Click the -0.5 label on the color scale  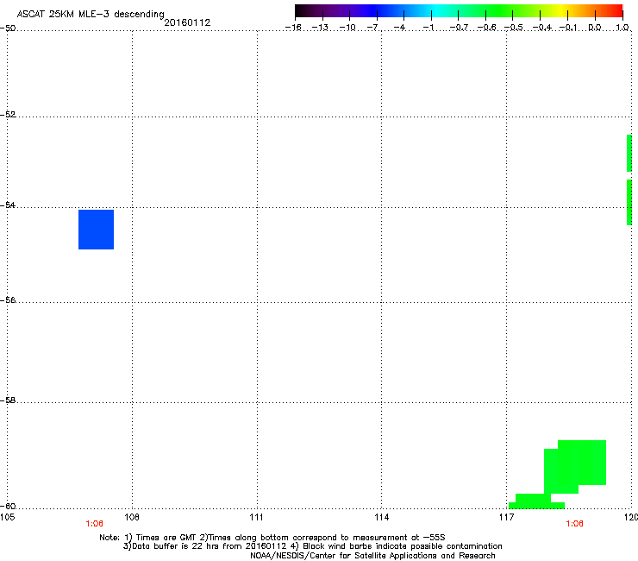514,28
